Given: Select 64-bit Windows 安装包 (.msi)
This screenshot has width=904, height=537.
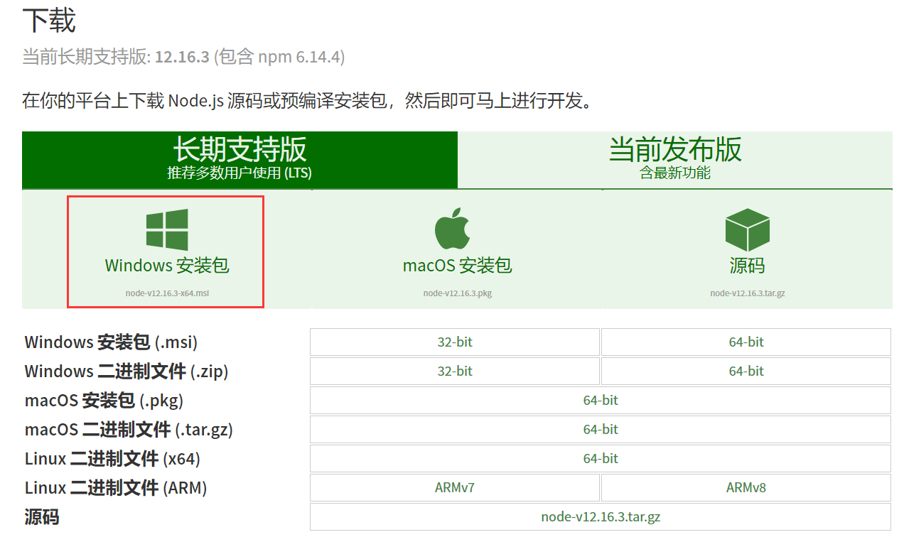Looking at the screenshot, I should pos(746,342).
